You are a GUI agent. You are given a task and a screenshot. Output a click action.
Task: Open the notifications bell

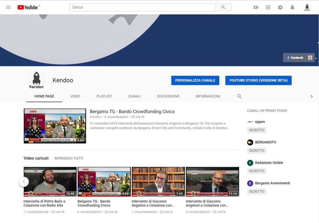click(x=292, y=7)
